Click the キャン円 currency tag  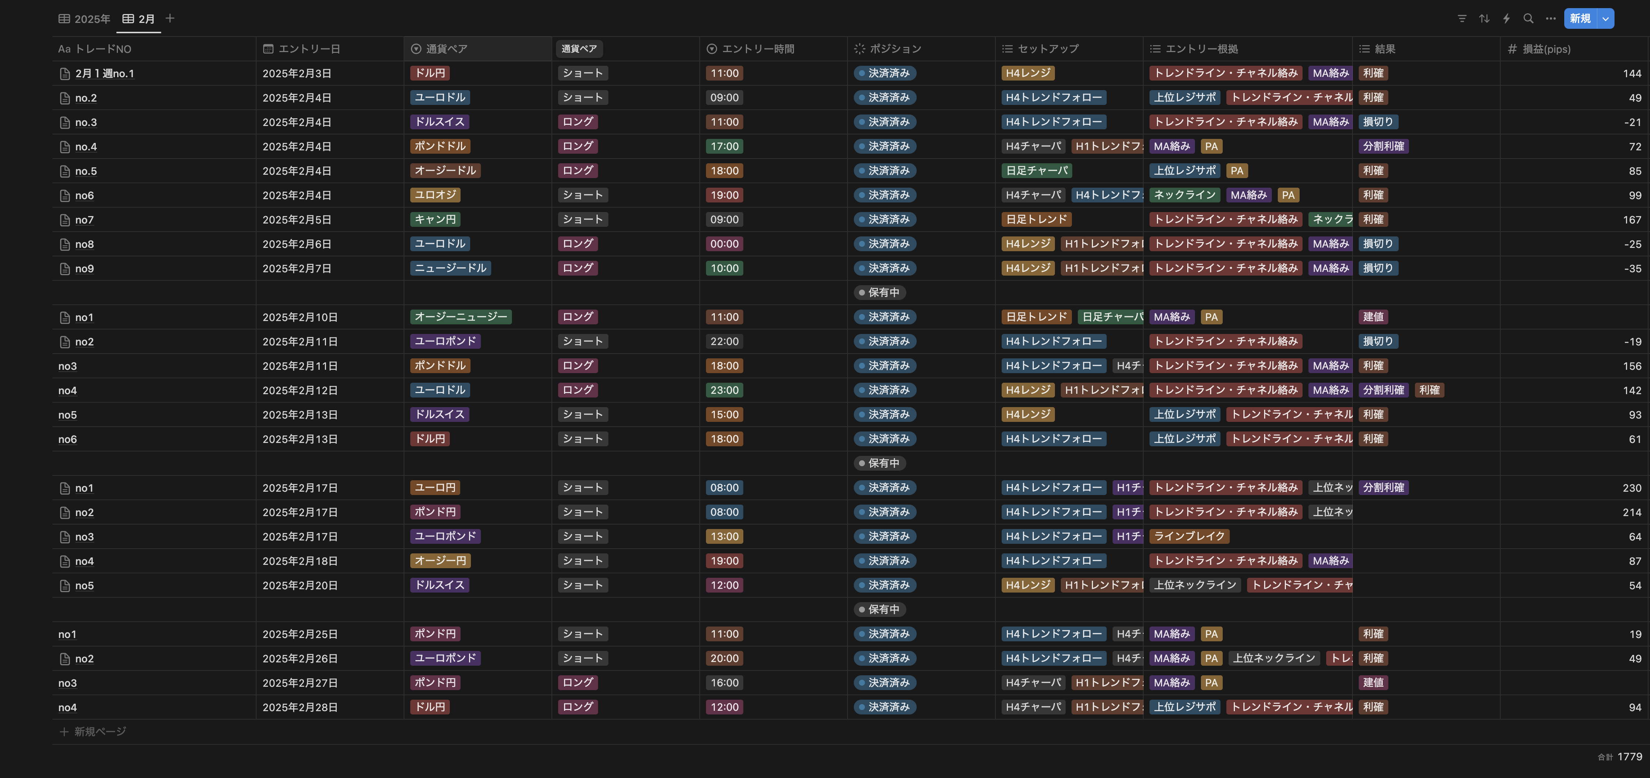435,219
